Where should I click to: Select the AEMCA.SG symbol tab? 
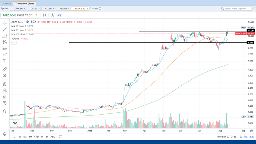(80, 9)
